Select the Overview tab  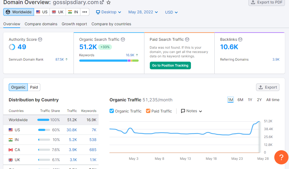[x=12, y=24]
